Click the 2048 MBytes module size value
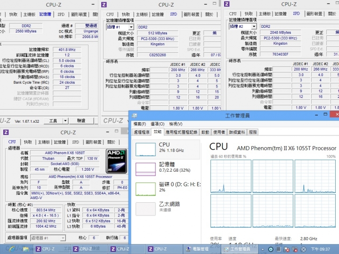The image size is (339, 254). point(281,32)
